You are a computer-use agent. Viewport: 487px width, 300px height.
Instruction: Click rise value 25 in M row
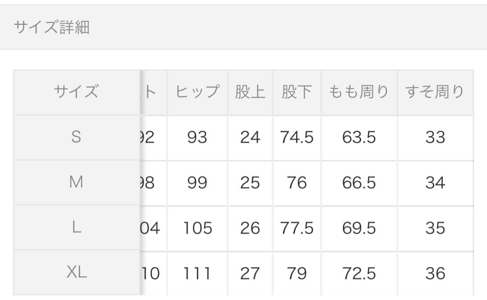[250, 183]
